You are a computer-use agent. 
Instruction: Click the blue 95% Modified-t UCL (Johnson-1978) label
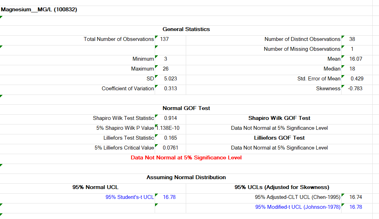(298, 207)
